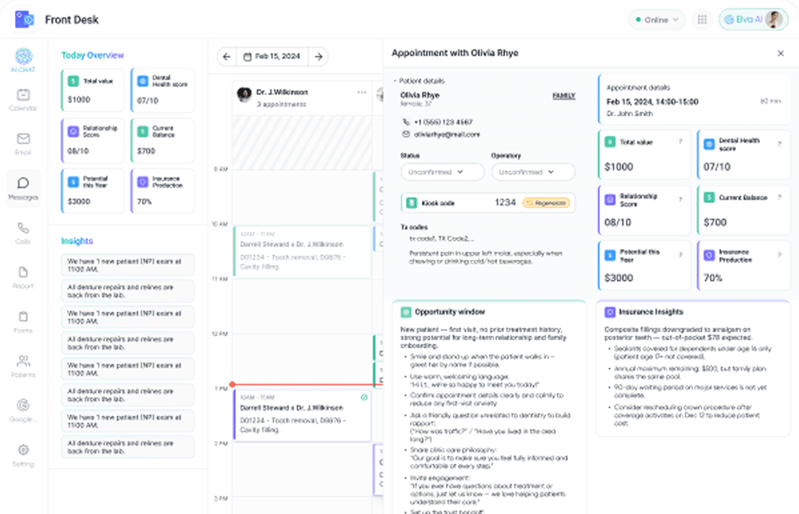Open the Report page icon
The width and height of the screenshot is (799, 514).
click(23, 277)
